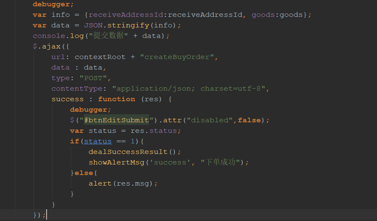Click the JSON identifier in the data assignment
The width and height of the screenshot is (377, 221).
click(x=93, y=25)
